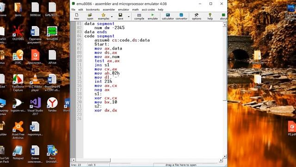The image size is (296, 167).
Task: Compile the code with compile button
Action: (139, 17)
